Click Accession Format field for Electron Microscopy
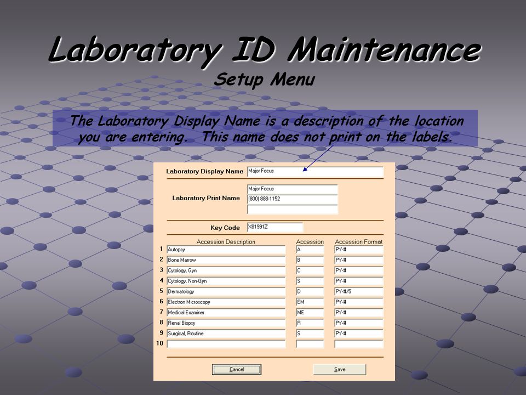The width and height of the screenshot is (526, 395). click(358, 302)
